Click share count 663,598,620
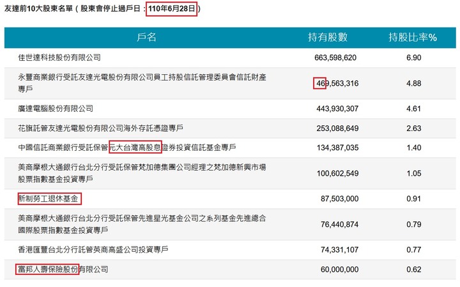460x287 pixels. click(x=335, y=58)
